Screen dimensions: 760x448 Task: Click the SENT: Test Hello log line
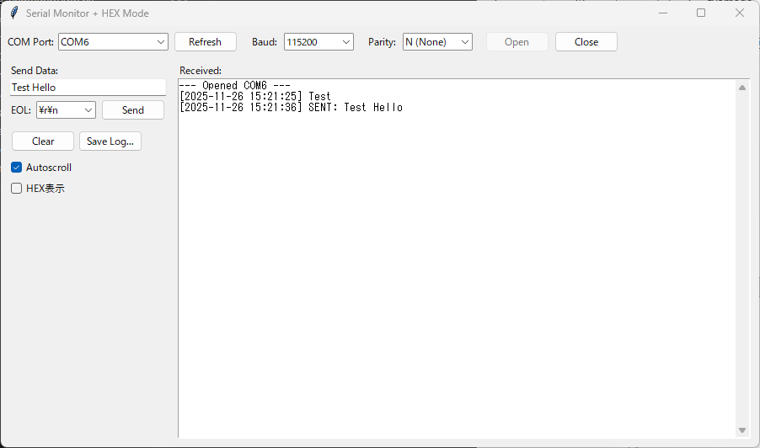tap(354, 108)
